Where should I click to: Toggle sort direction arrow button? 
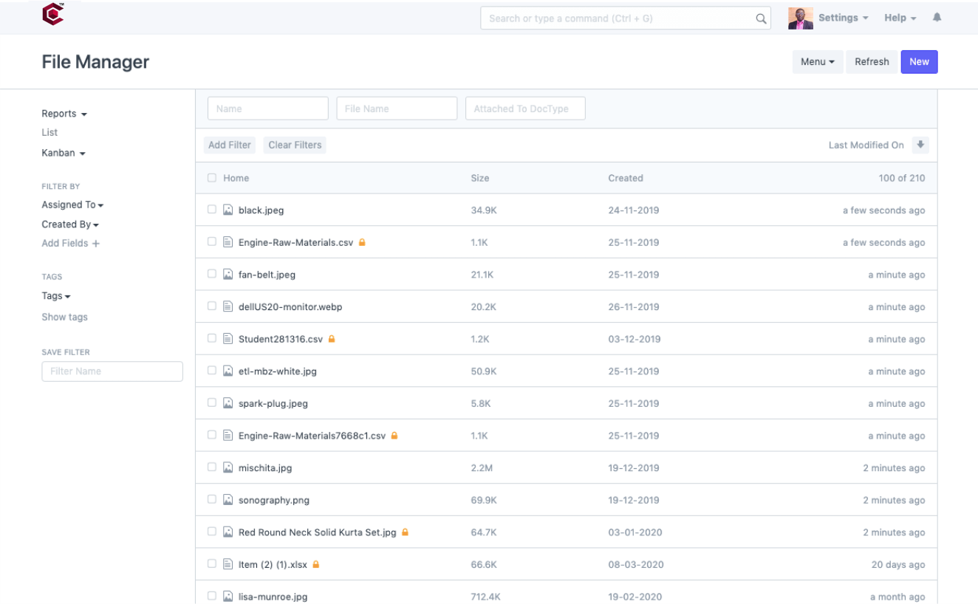coord(920,145)
